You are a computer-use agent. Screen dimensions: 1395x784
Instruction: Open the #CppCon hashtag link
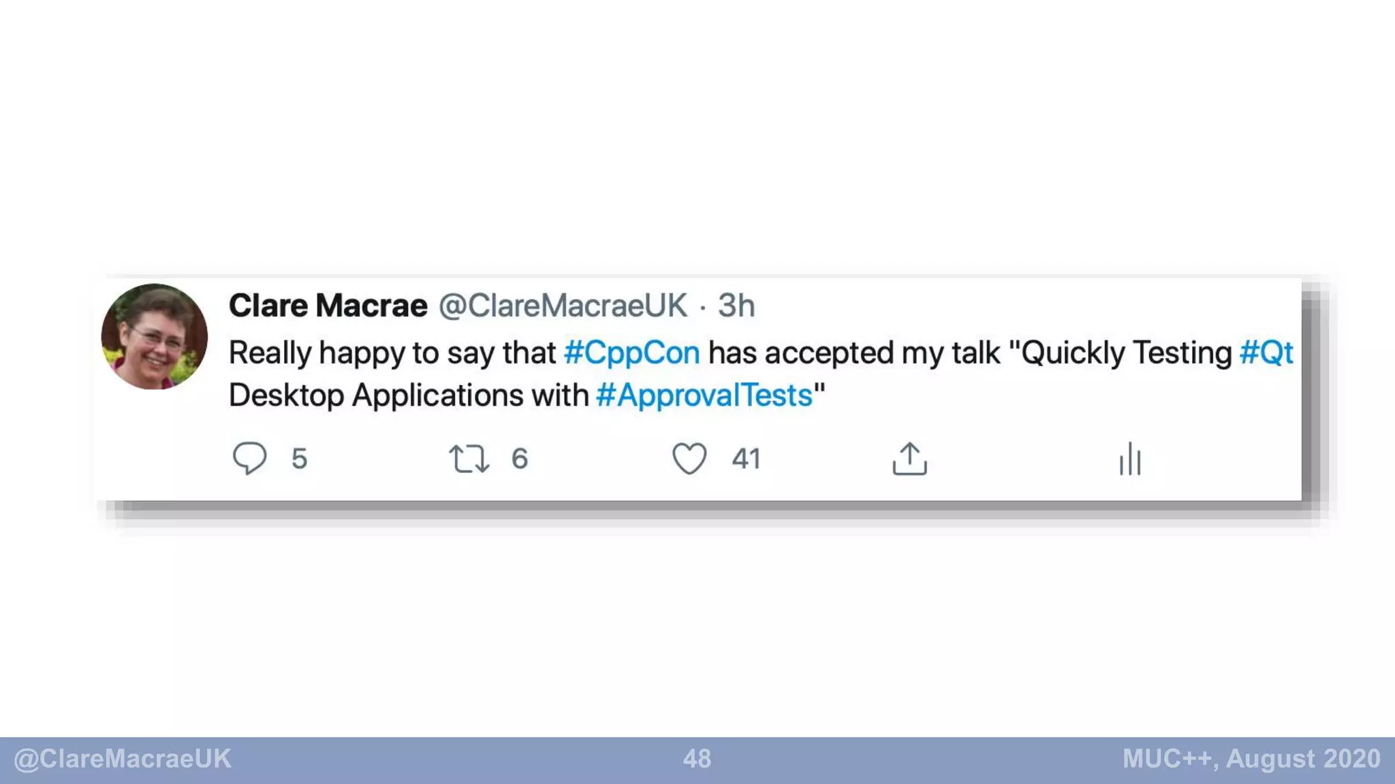point(631,353)
